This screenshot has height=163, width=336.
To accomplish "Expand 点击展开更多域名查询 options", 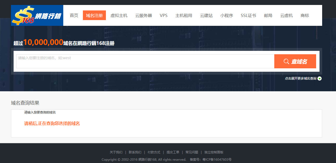I will pos(300,79).
